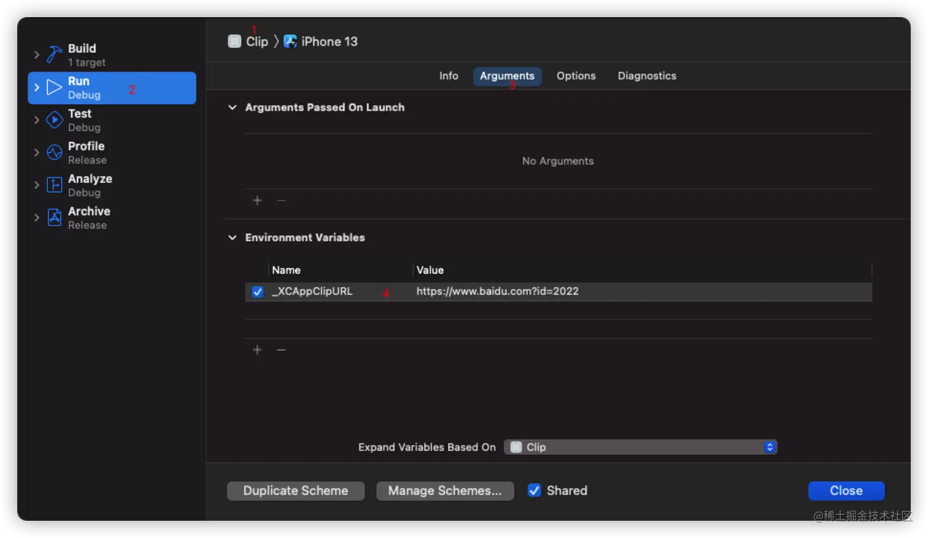Image resolution: width=928 pixels, height=538 pixels.
Task: Click the Build hammer icon
Action: (55, 55)
